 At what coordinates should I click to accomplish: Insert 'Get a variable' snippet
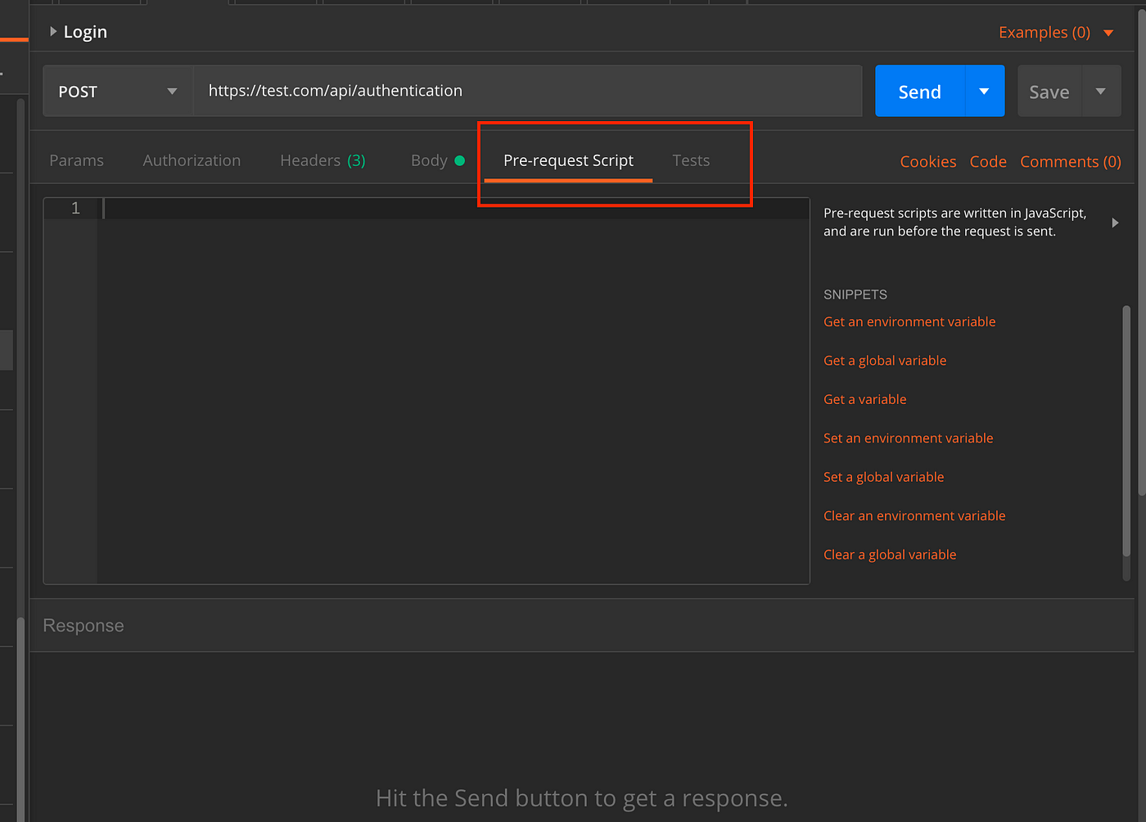click(864, 399)
